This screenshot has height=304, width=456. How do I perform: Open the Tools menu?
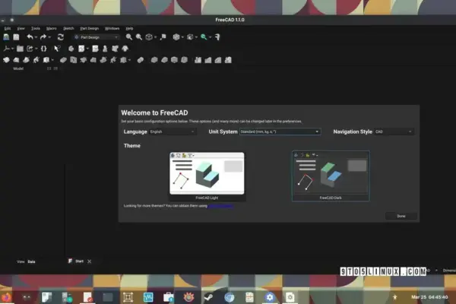tap(36, 29)
